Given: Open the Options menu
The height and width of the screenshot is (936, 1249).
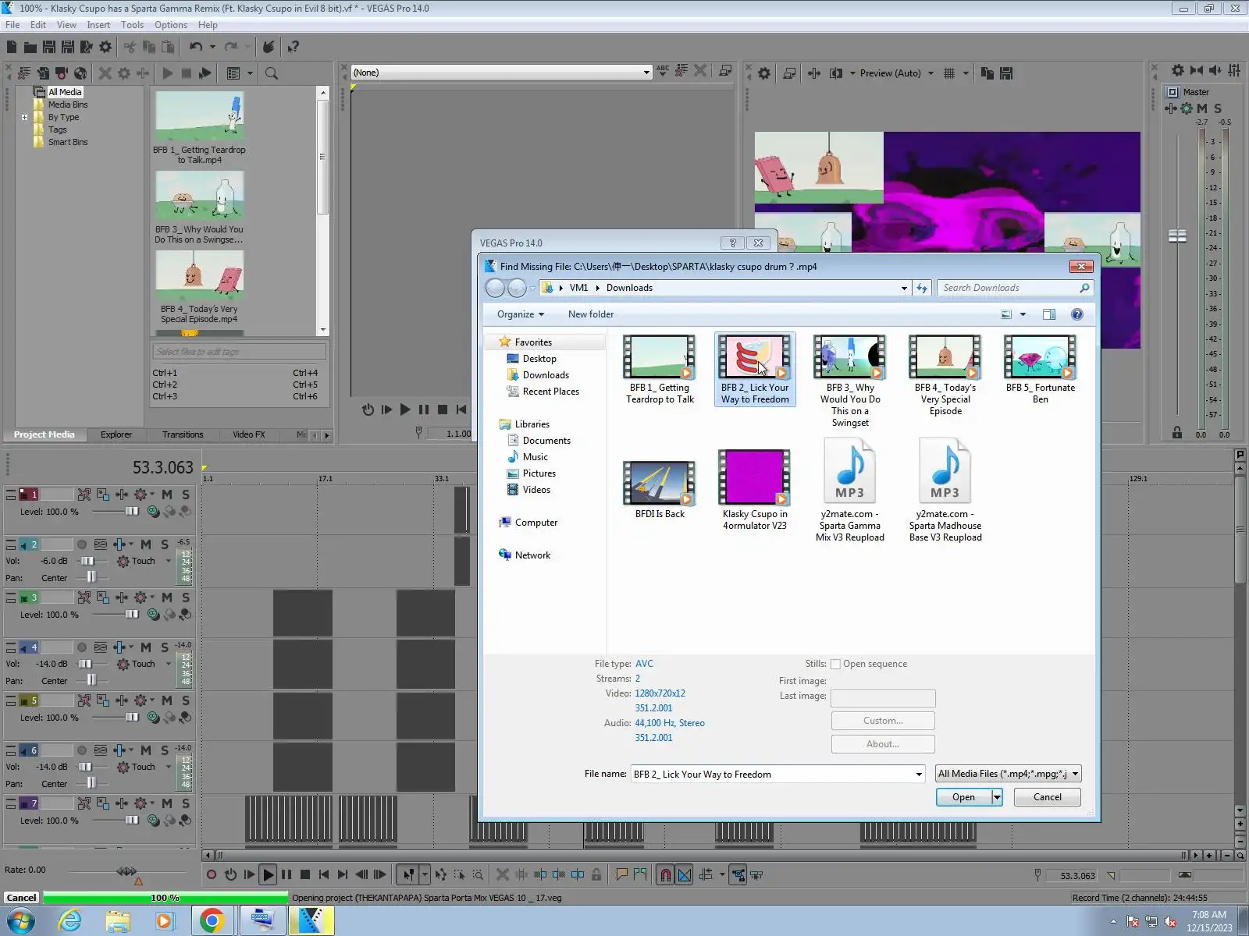Looking at the screenshot, I should pos(171,25).
